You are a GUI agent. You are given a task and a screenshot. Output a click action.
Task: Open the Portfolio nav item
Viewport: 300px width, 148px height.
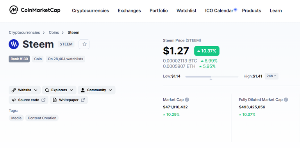click(x=159, y=10)
